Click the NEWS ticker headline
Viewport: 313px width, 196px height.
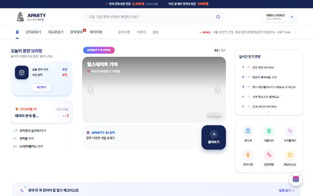tap(251, 32)
